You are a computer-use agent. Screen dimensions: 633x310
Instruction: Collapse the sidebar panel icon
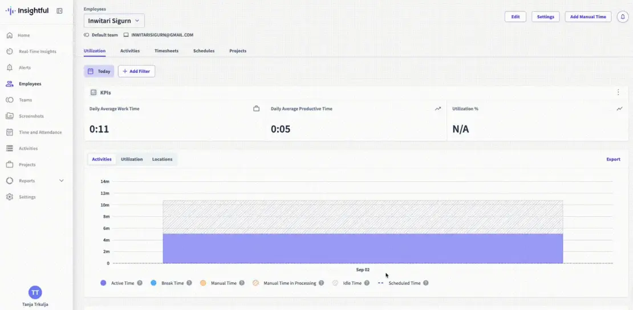coord(60,11)
